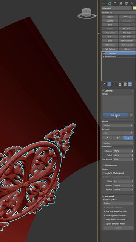Click the Influence value field

click(x=122, y=151)
